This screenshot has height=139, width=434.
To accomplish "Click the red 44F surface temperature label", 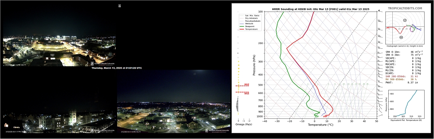I will pos(325,117).
